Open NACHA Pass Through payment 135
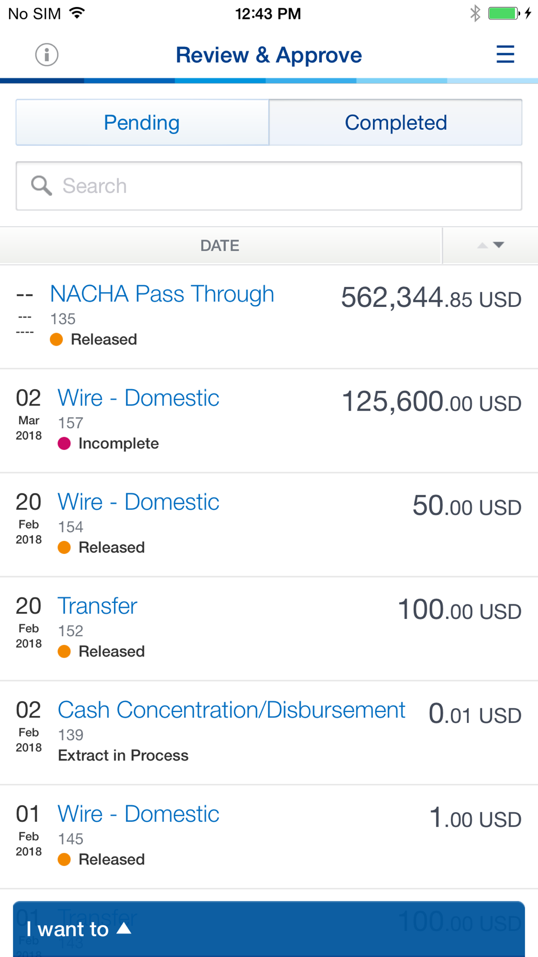Viewport: 538px width, 957px height. 269,317
